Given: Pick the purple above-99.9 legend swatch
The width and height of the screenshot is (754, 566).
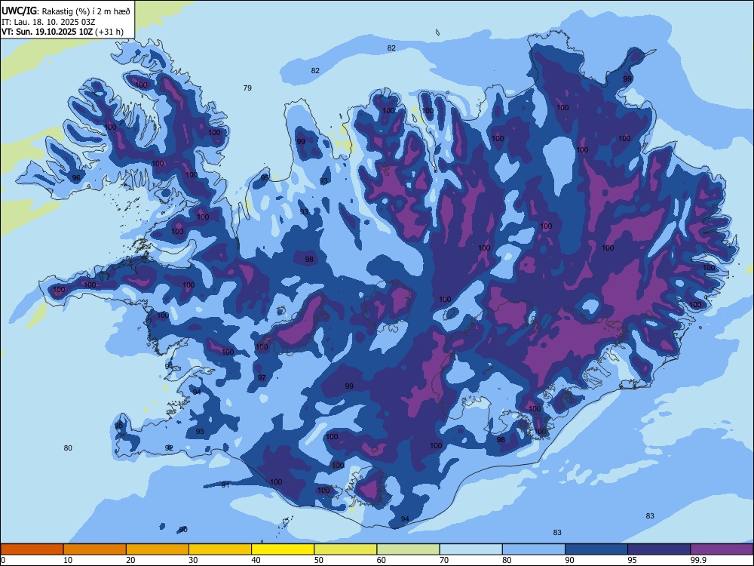Looking at the screenshot, I should pyautogui.click(x=722, y=549).
